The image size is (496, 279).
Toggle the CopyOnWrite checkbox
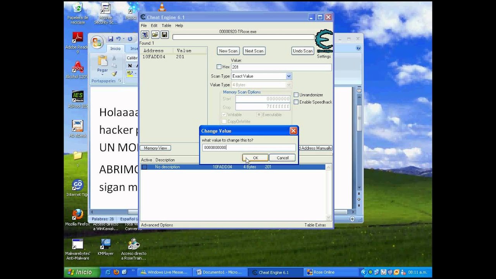coord(224,121)
